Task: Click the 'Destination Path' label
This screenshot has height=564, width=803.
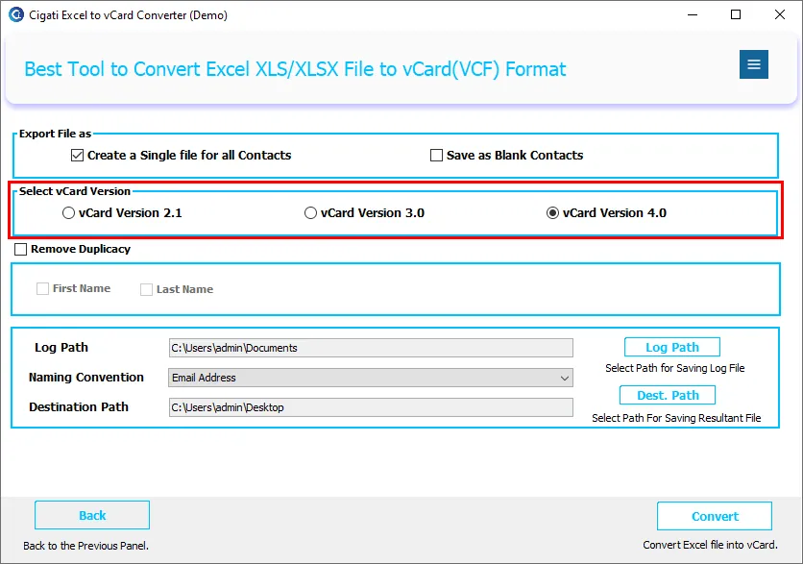Action: [x=79, y=407]
